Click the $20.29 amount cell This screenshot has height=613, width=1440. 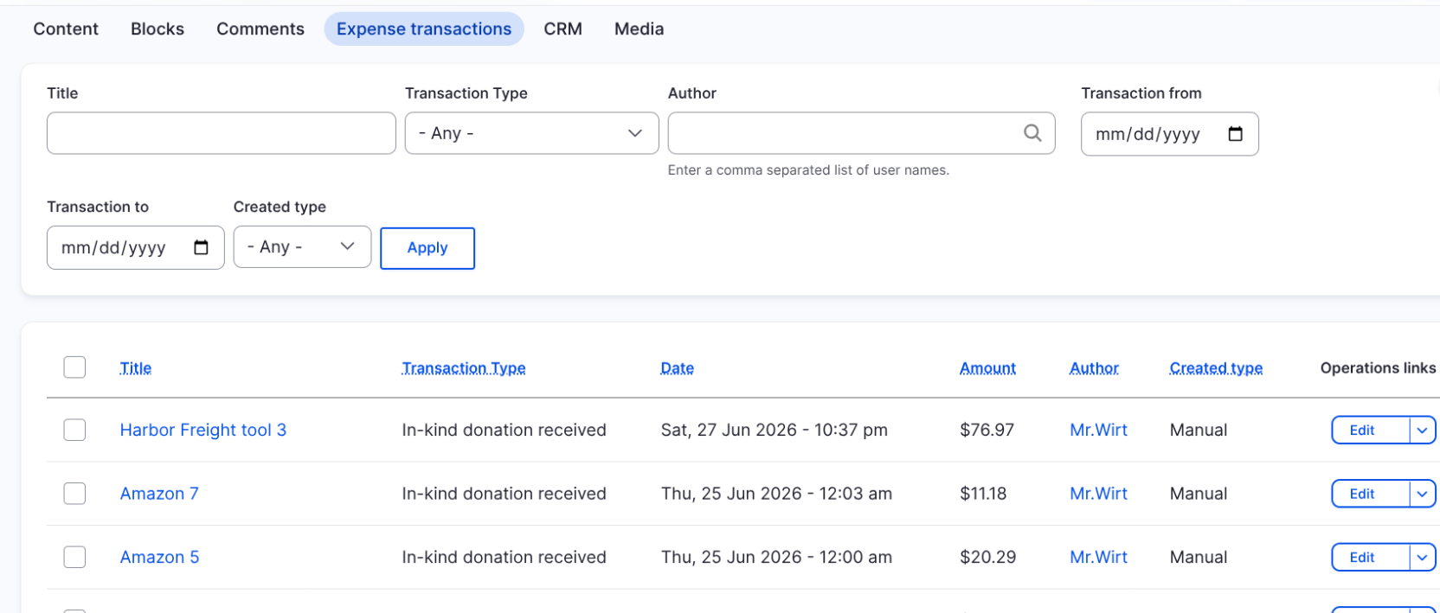click(x=987, y=557)
